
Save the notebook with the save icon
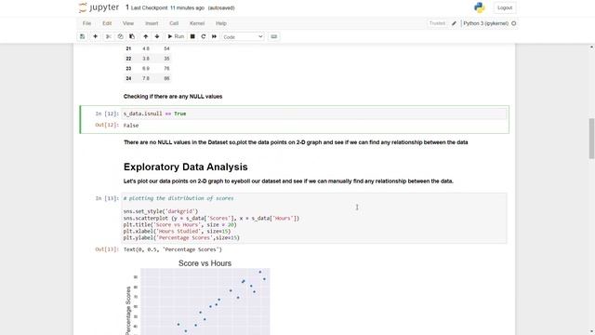(x=83, y=36)
